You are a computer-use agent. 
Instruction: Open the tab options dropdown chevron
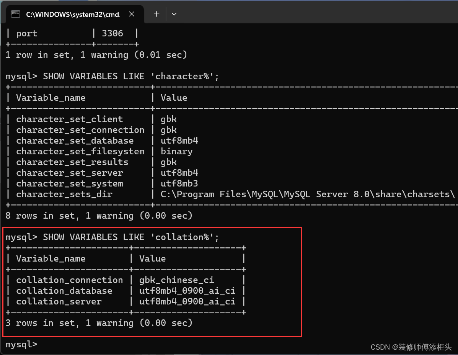(174, 14)
